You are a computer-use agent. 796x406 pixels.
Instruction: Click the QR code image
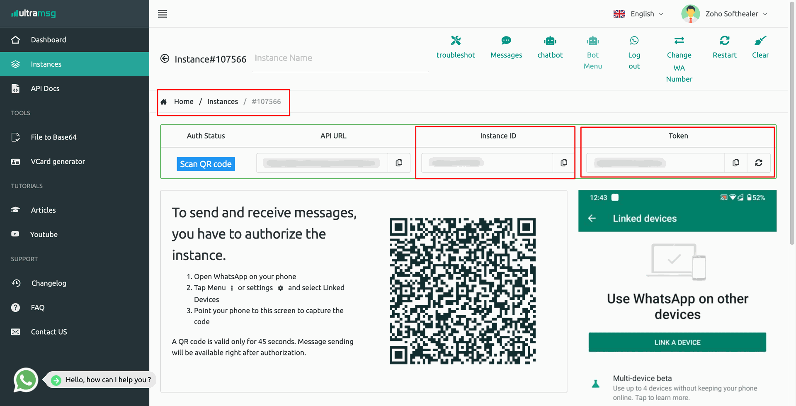pos(462,291)
